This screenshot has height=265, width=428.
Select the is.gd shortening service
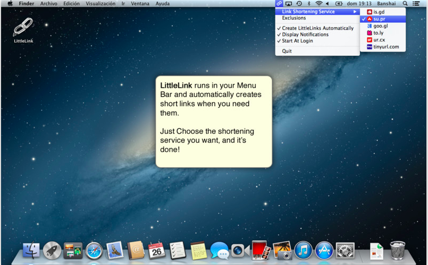(383, 12)
